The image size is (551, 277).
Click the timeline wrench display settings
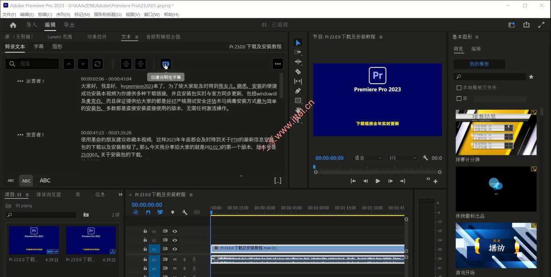pyautogui.click(x=185, y=212)
